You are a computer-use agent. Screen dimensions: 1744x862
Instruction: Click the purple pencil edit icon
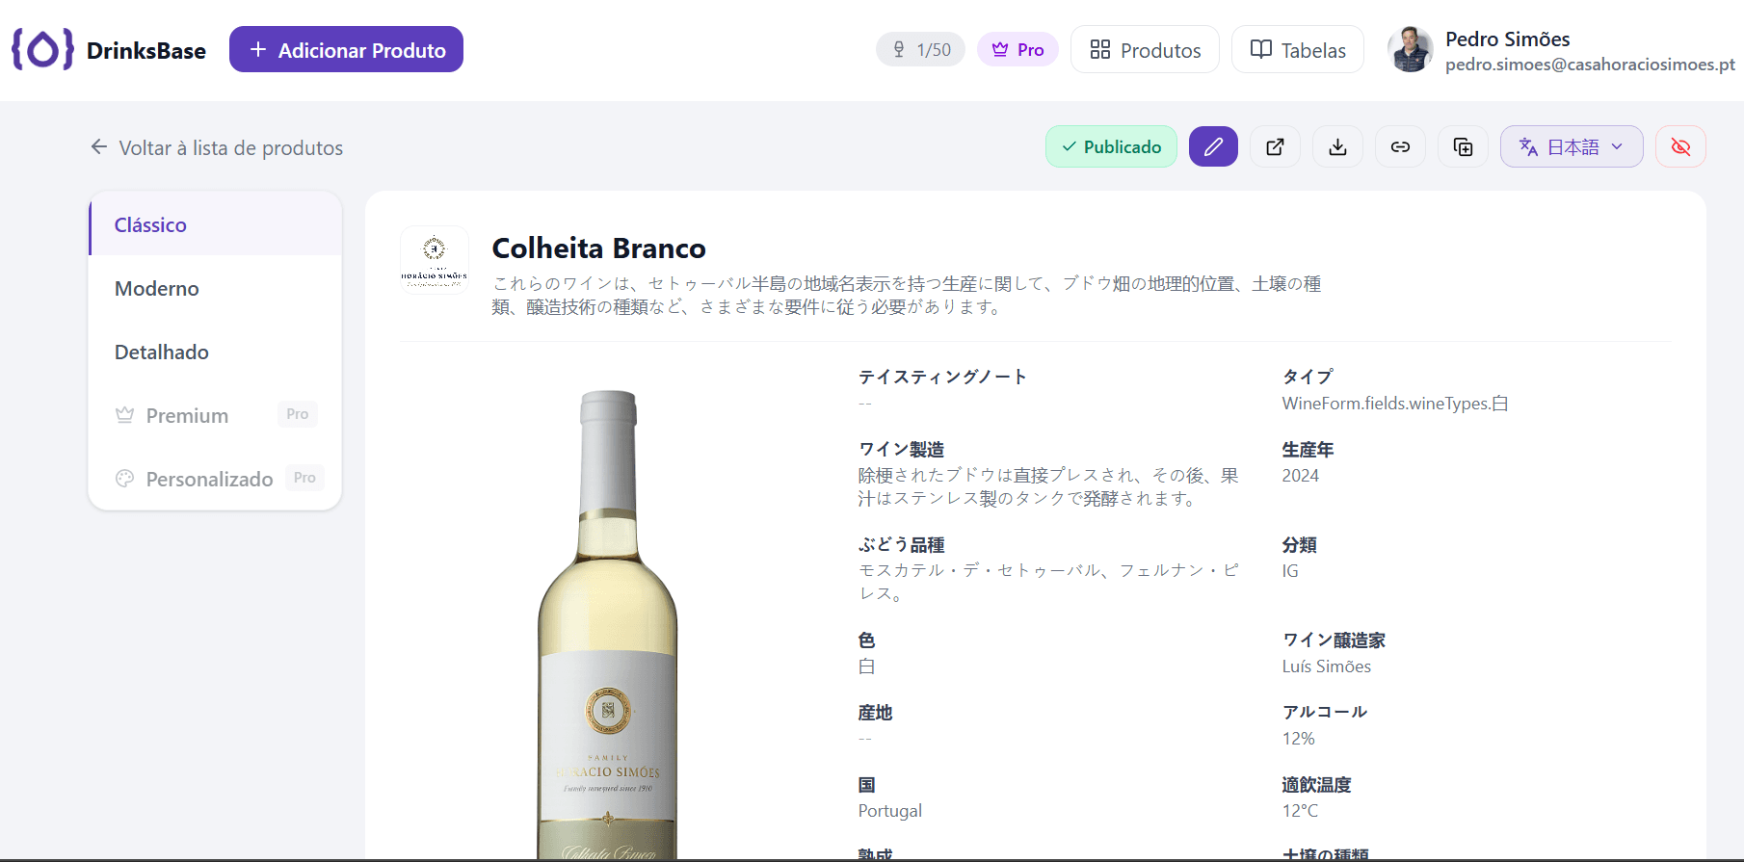1213,146
